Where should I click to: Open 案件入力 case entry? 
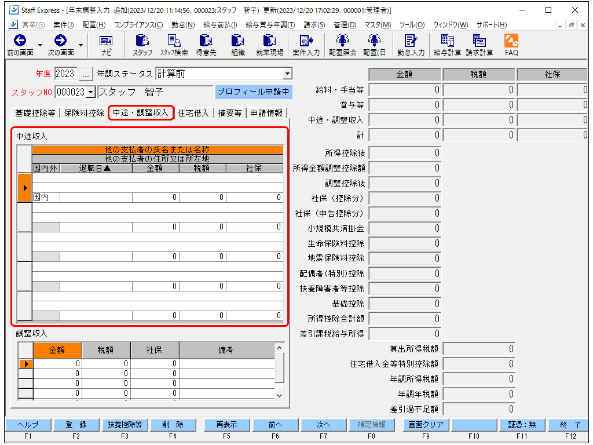306,45
